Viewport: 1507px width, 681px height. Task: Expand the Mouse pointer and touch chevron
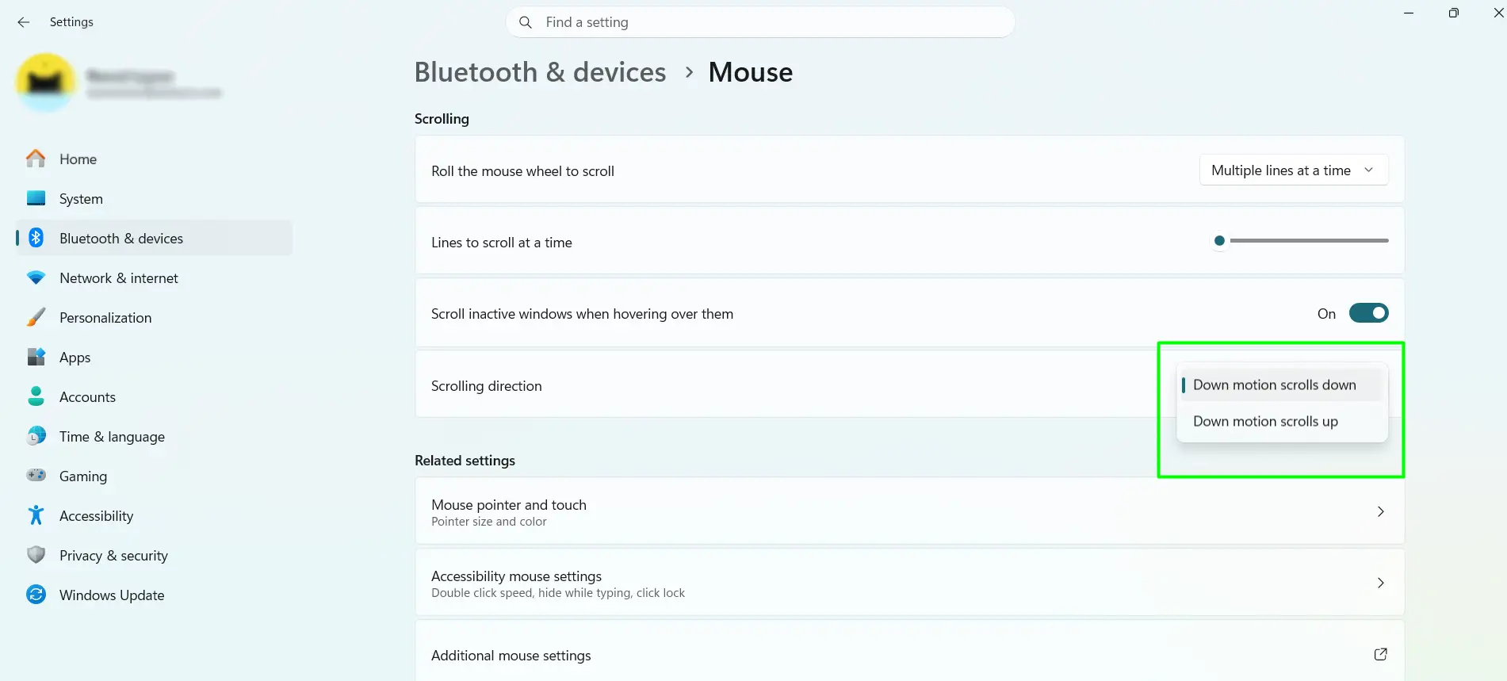(x=1380, y=511)
